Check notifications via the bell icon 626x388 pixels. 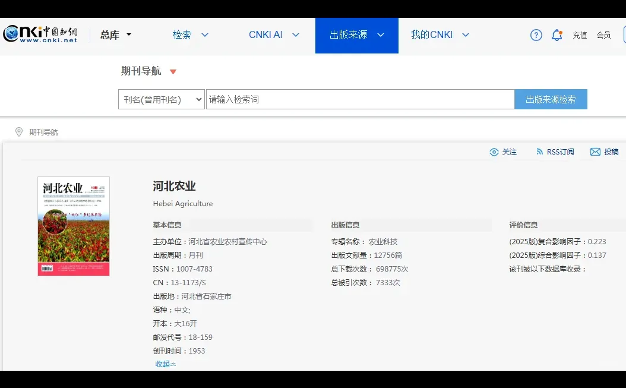click(x=557, y=35)
